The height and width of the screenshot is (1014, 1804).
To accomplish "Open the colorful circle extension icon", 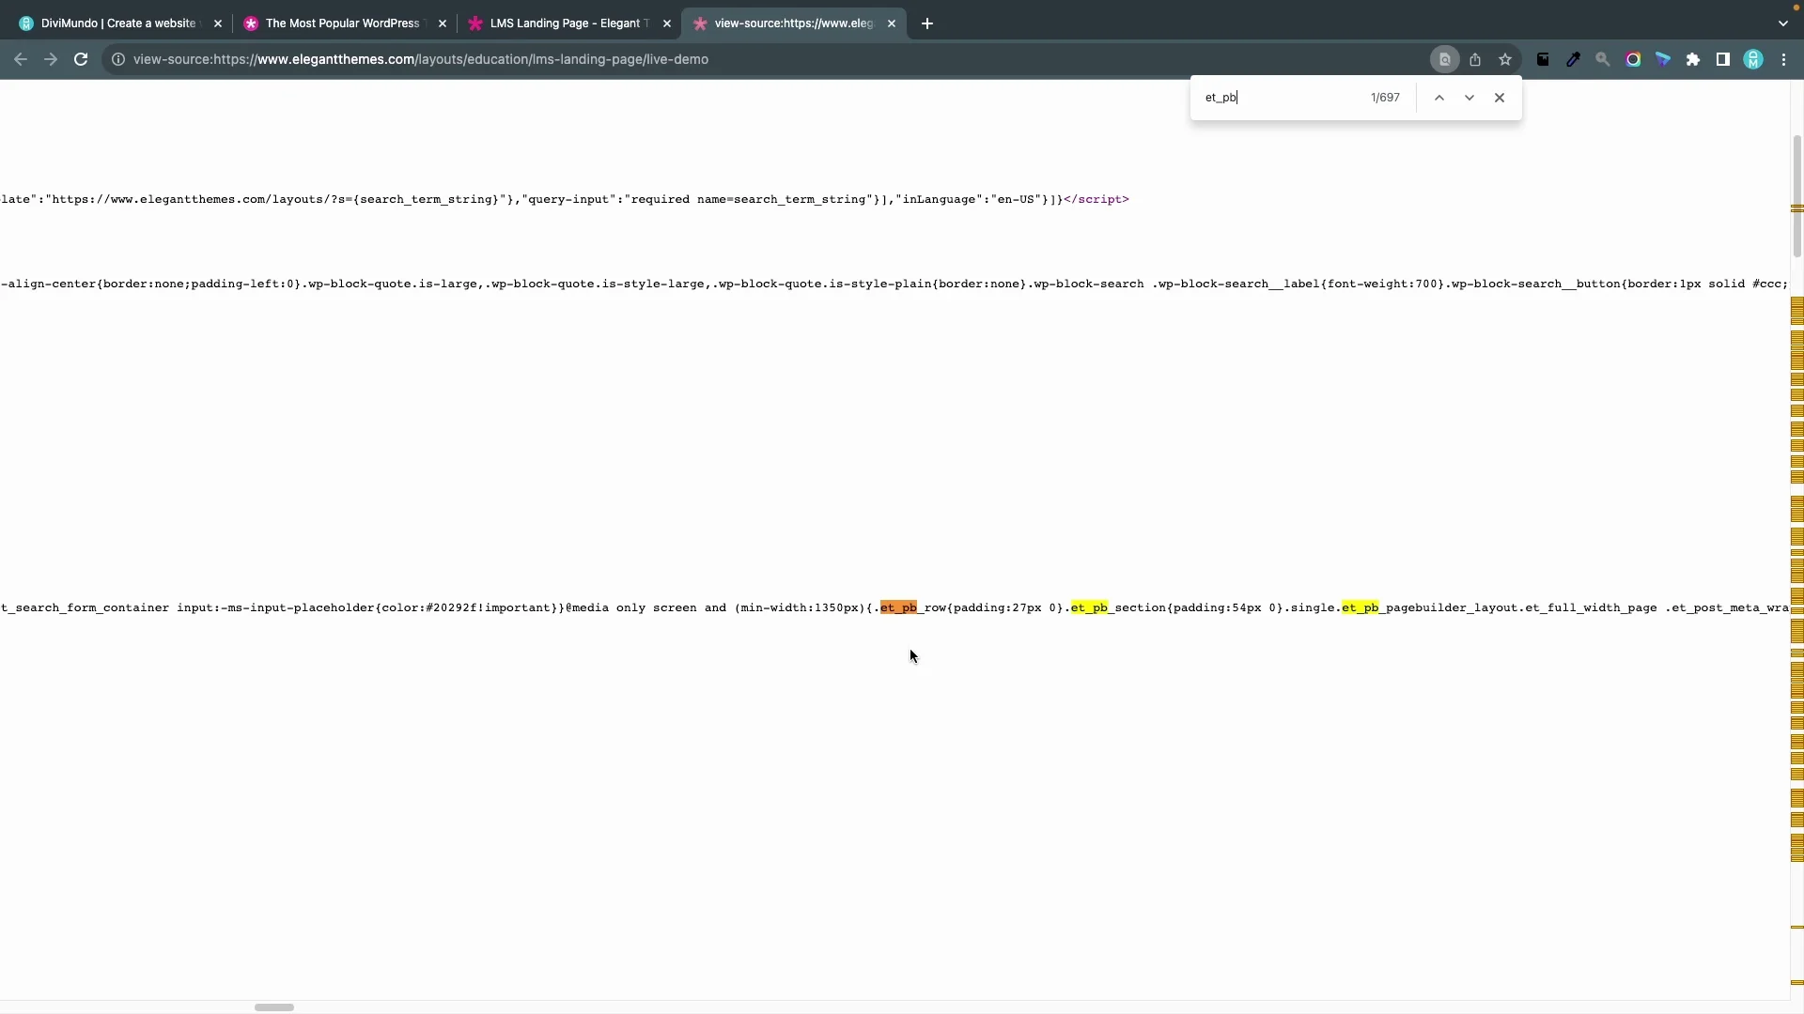I will [1633, 59].
